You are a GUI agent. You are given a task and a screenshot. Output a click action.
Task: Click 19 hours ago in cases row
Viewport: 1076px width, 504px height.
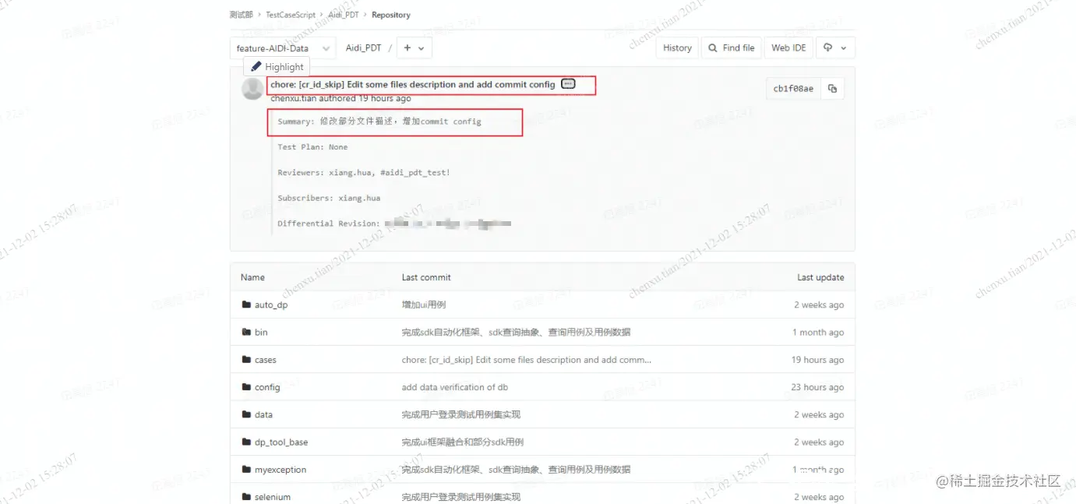point(817,360)
